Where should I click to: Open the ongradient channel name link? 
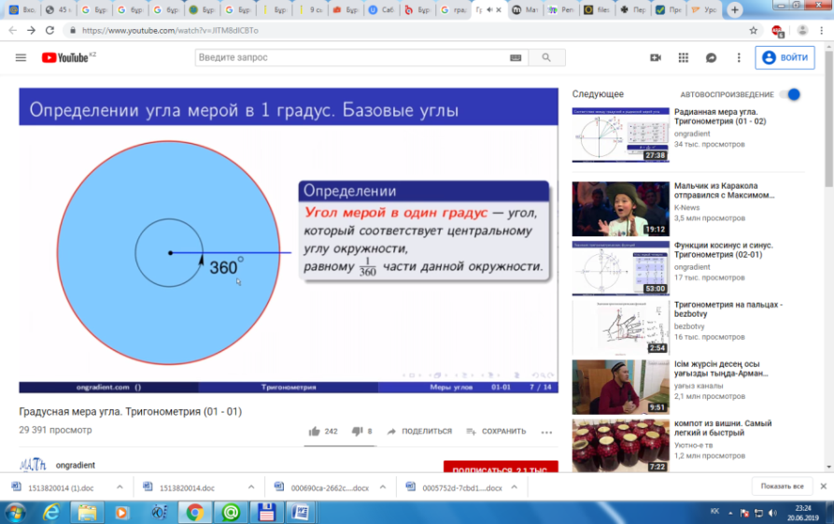(x=76, y=465)
